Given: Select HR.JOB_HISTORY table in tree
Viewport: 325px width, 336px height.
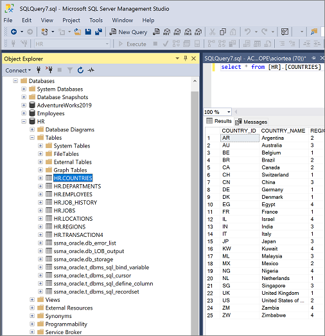Looking at the screenshot, I should tap(75, 203).
